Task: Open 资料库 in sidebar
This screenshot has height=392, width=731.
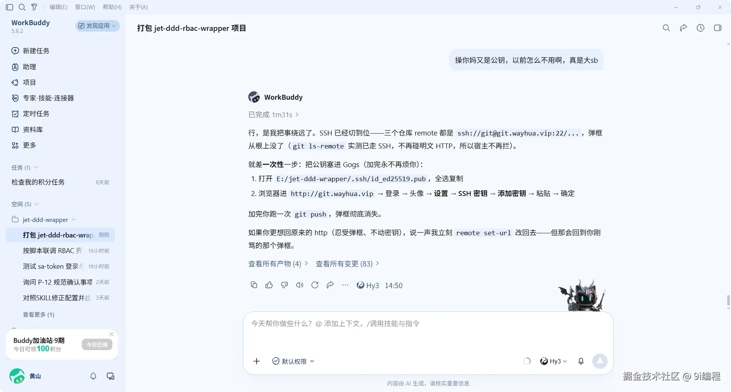Action: pos(27,130)
